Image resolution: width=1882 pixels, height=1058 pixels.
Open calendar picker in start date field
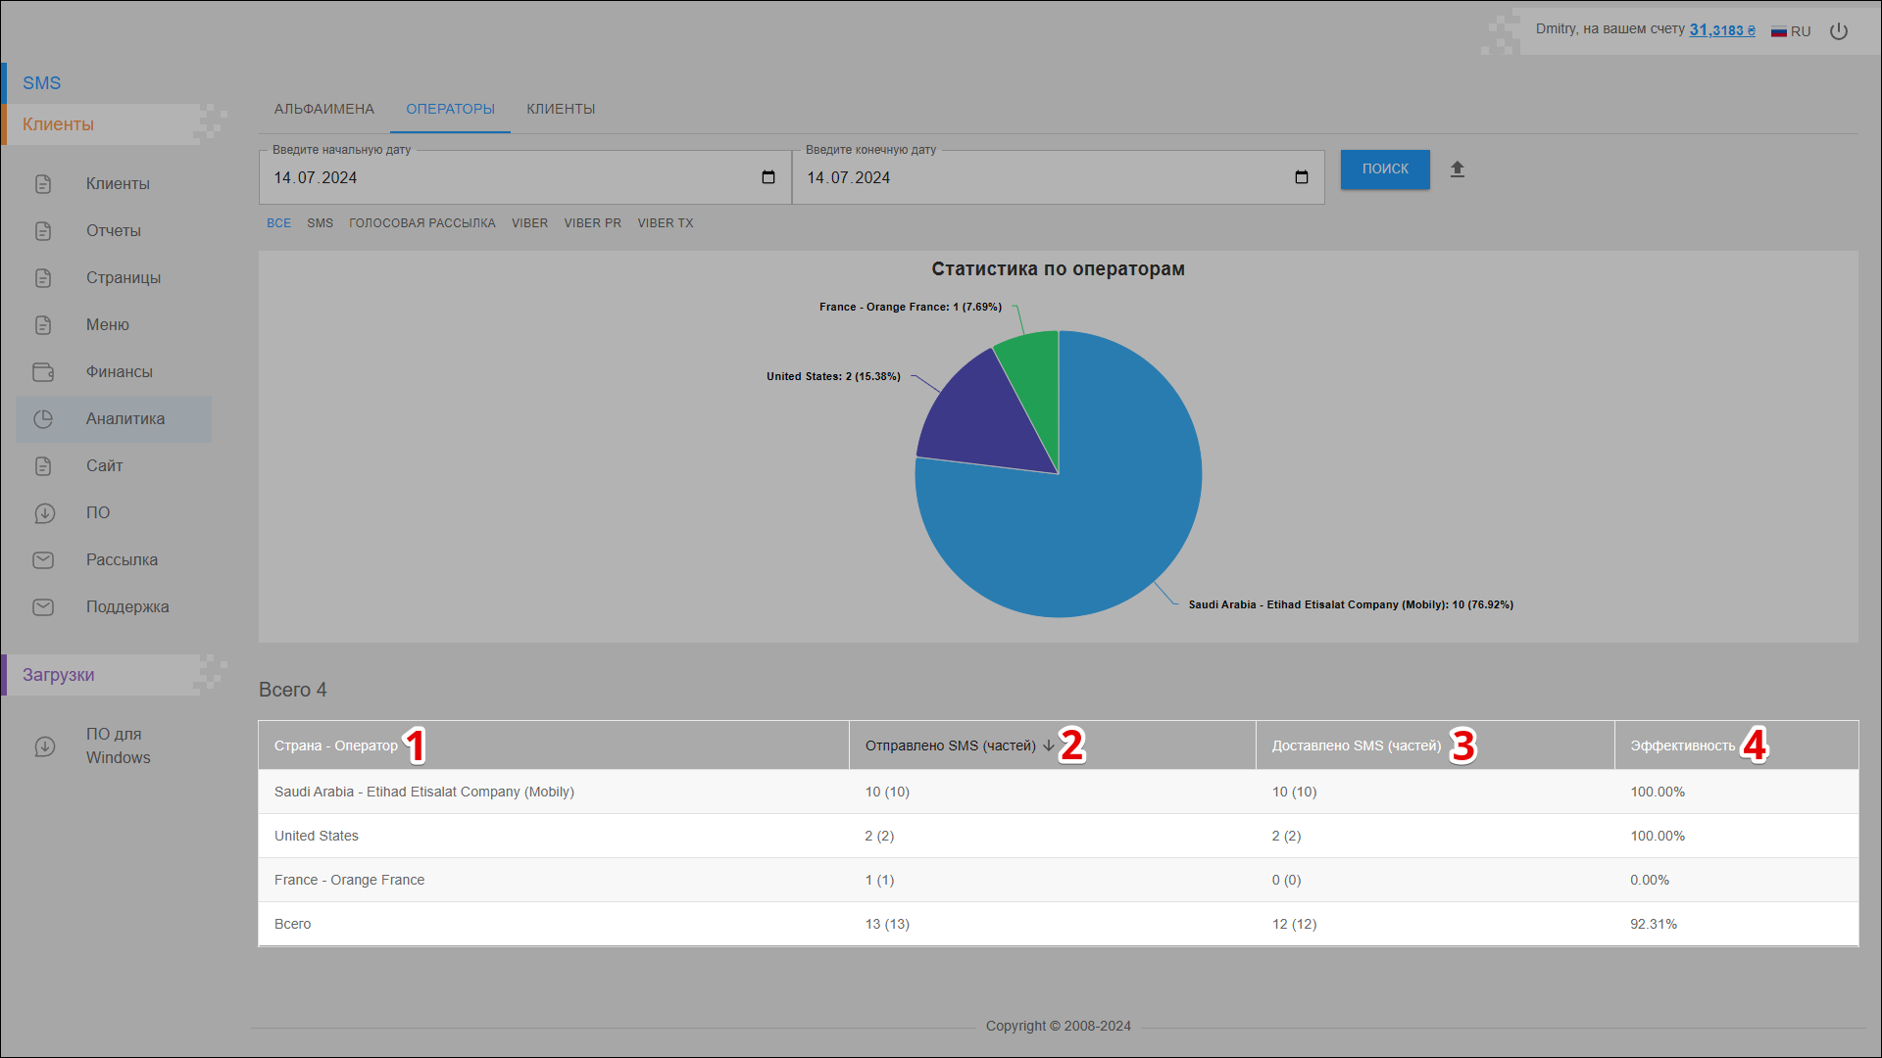tap(768, 177)
